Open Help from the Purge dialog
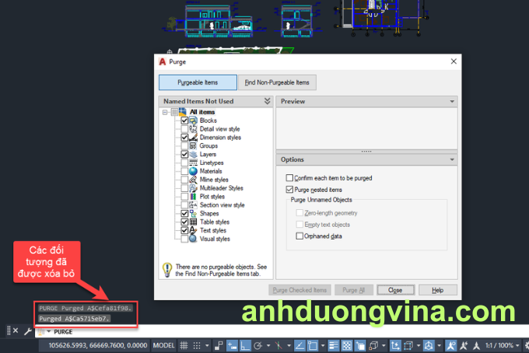 (x=437, y=289)
